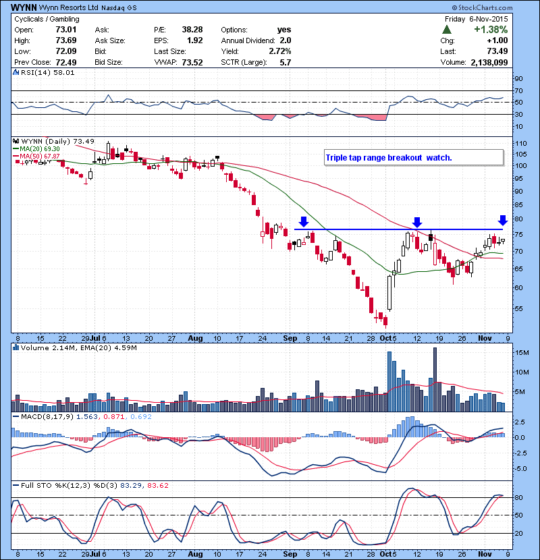Click the Friday 6-Nov-2015 date label
Image resolution: width=540 pixels, height=560 pixels.
point(476,20)
